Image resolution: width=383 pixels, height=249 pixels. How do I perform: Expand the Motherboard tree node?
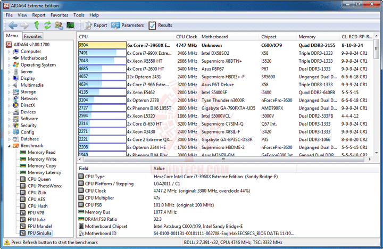tap(9, 59)
